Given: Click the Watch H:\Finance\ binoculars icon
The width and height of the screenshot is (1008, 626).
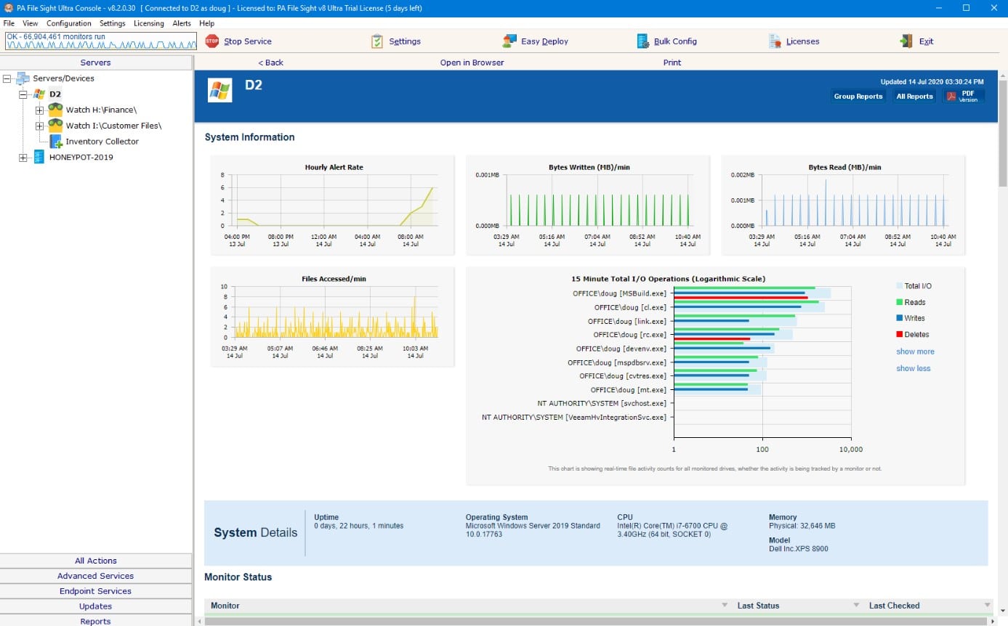Looking at the screenshot, I should (55, 110).
